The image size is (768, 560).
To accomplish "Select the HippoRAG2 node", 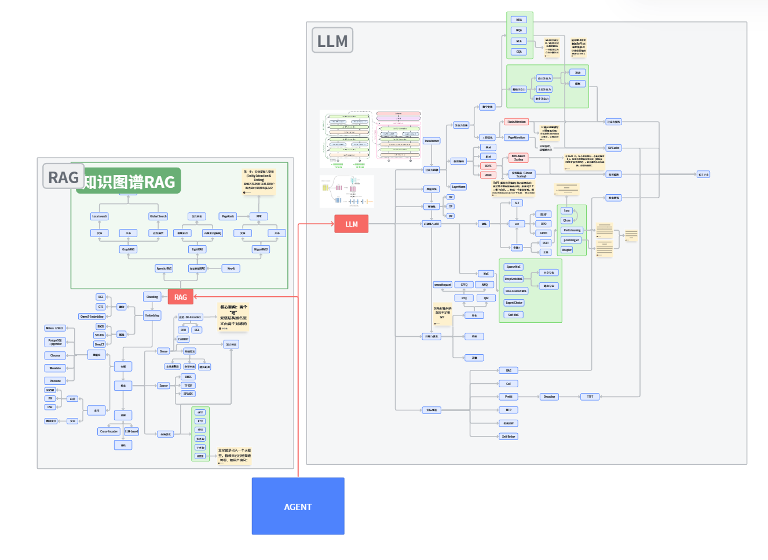I will (261, 249).
